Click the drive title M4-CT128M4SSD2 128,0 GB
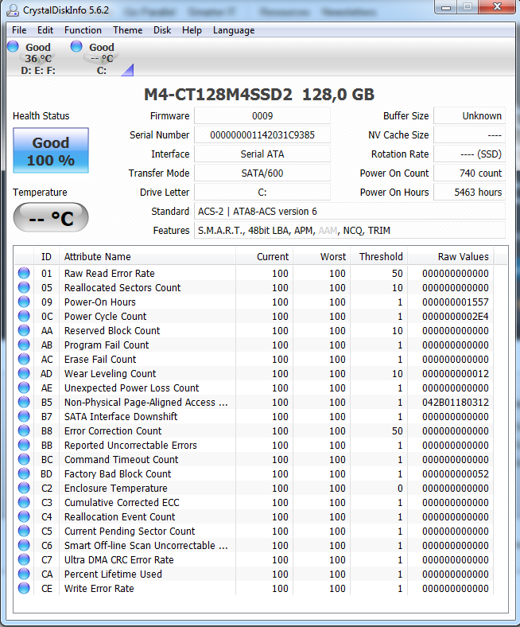Viewport: 520px width, 627px height. click(259, 95)
